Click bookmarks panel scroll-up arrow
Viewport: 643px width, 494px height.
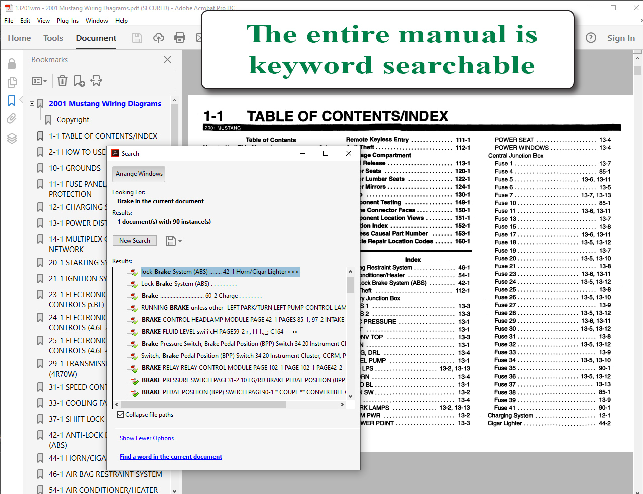pos(174,100)
